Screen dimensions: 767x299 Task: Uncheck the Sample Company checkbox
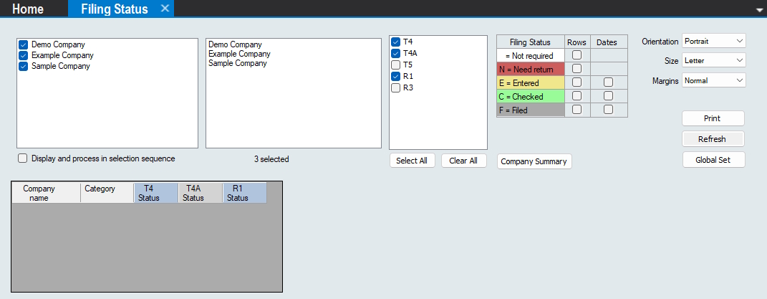(x=23, y=66)
